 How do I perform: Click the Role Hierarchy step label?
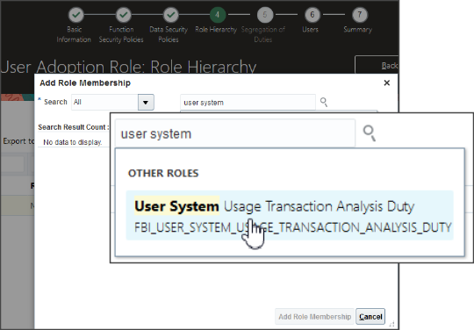216,30
